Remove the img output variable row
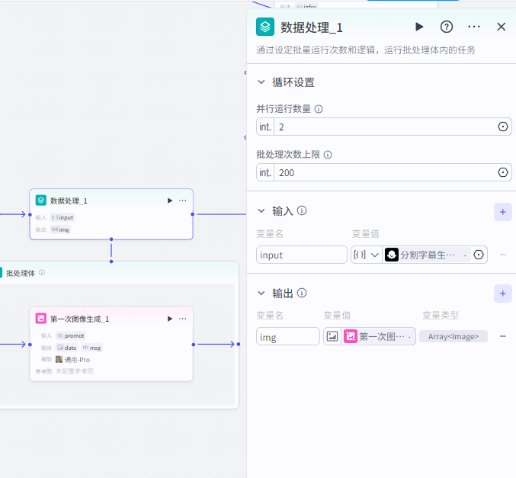Viewport: 516px width, 478px height. coord(502,336)
